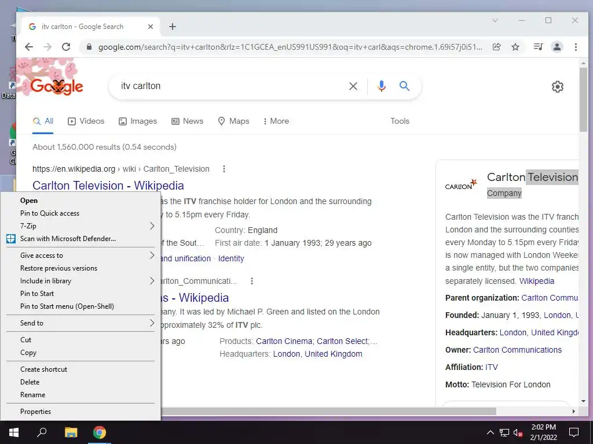Open the ITV affiliation link
Image resolution: width=593 pixels, height=444 pixels.
(x=491, y=367)
